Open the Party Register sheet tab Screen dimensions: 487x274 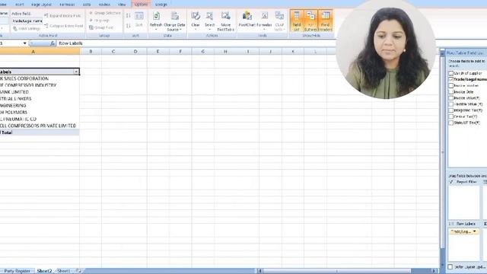17,271
